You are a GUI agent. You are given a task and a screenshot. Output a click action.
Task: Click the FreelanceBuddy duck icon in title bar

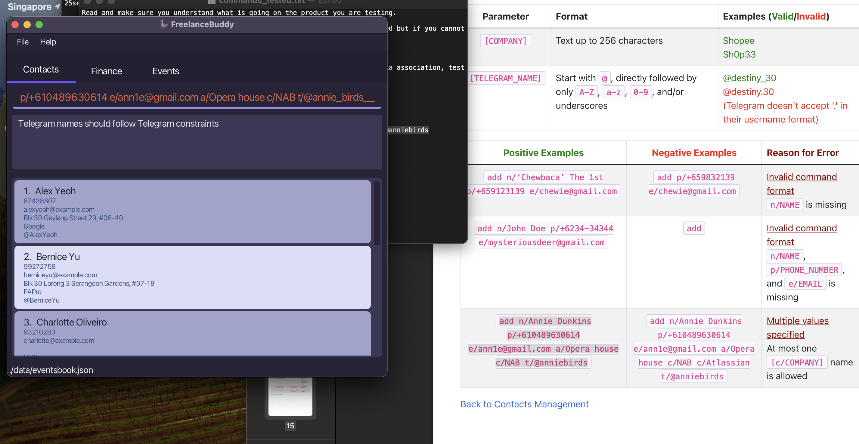[x=163, y=24]
